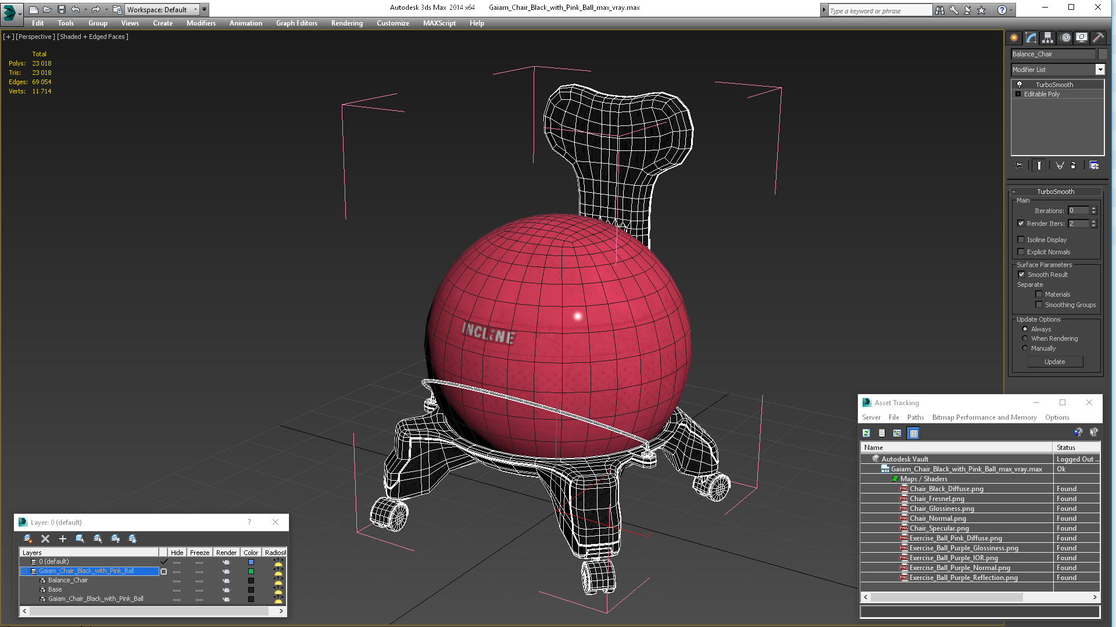Collapse the TurboSmooth rollout
Viewport: 1116px width, 627px height.
1056,192
